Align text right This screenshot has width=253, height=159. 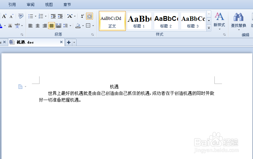[45, 26]
